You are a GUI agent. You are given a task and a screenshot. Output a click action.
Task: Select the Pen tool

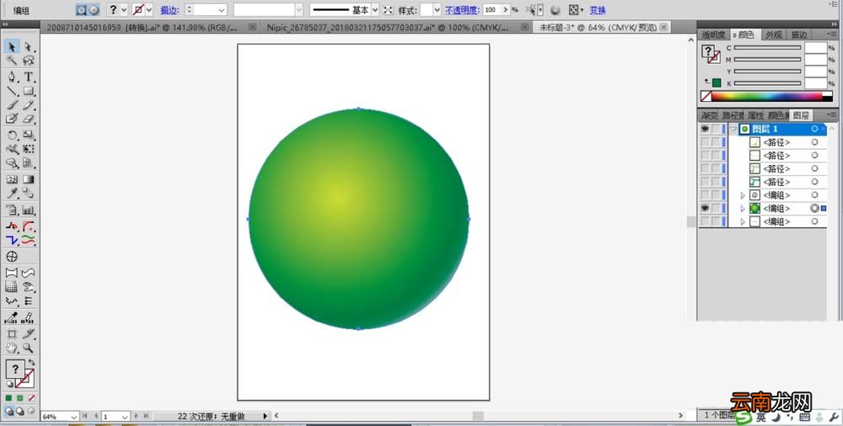tap(12, 77)
